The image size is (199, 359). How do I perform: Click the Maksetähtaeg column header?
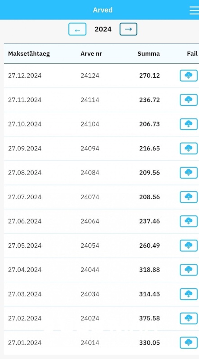[29, 54]
